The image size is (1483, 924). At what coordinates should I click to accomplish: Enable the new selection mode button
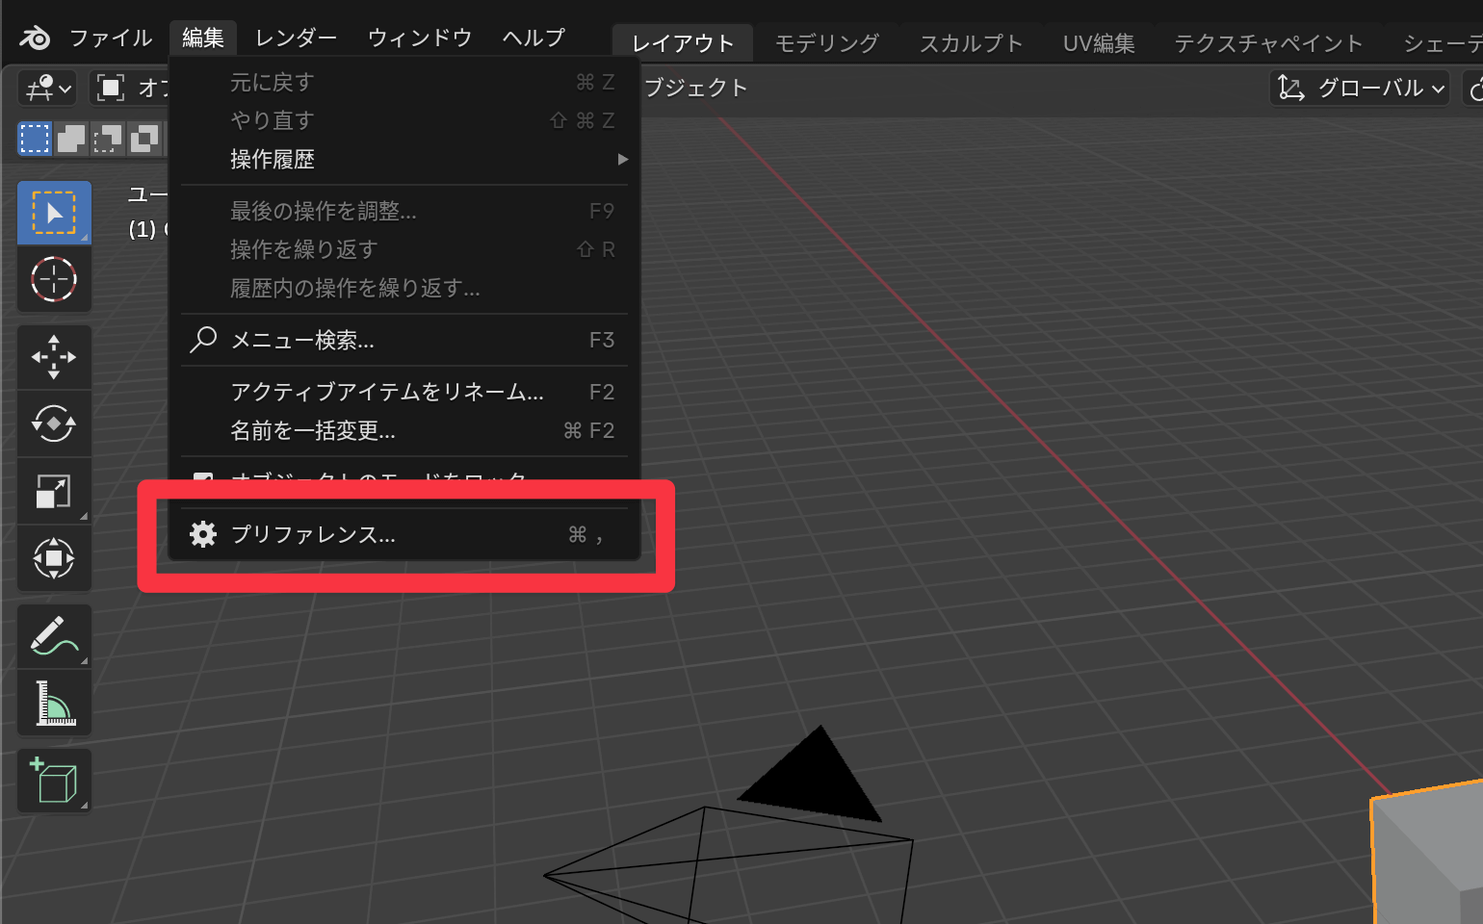pos(35,139)
